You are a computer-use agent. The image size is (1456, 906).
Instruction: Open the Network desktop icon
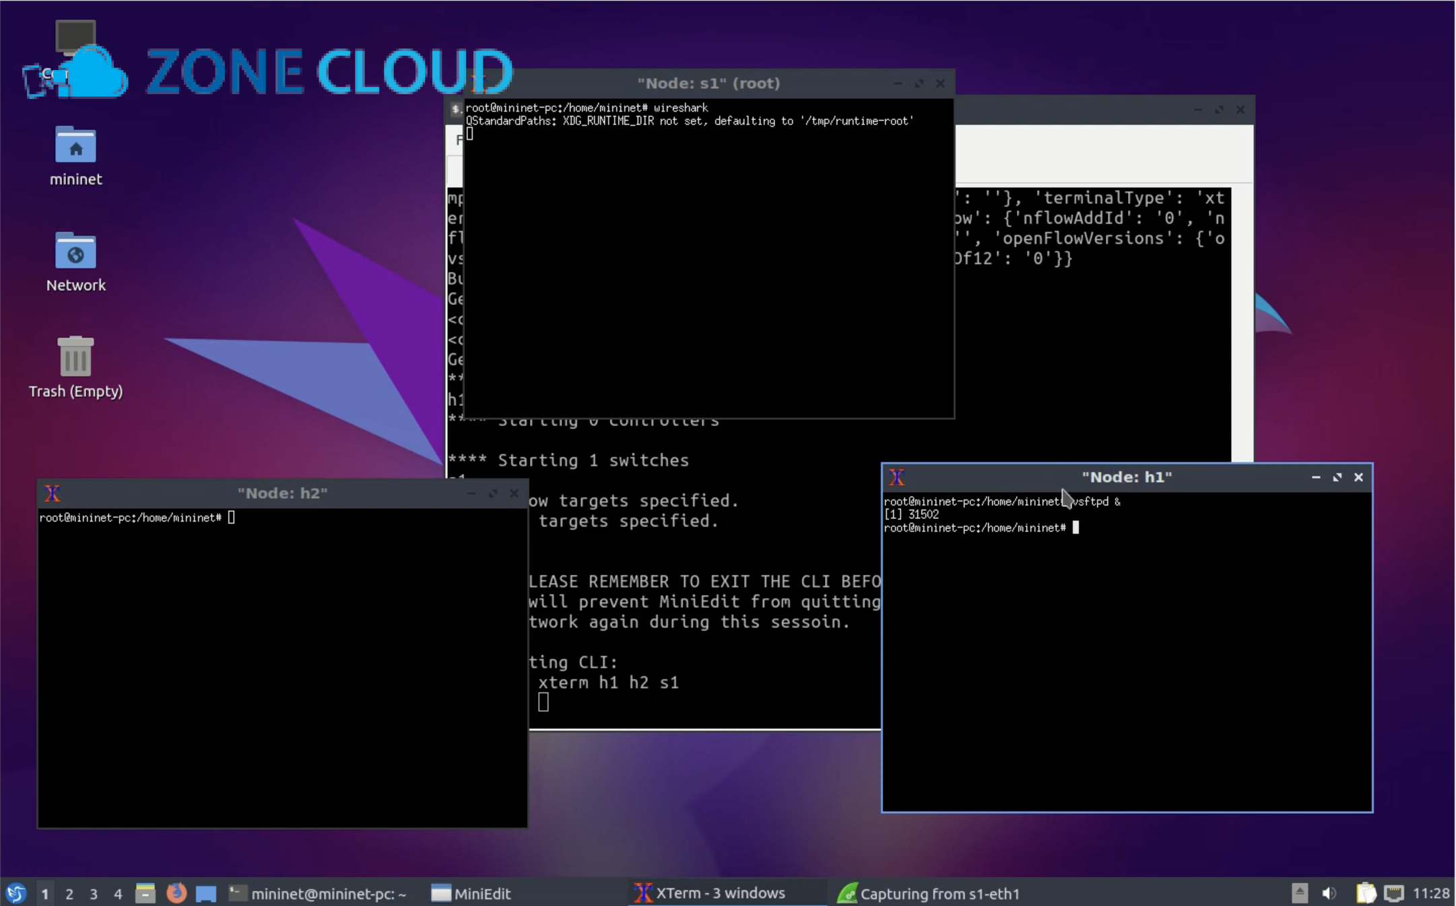click(x=75, y=261)
